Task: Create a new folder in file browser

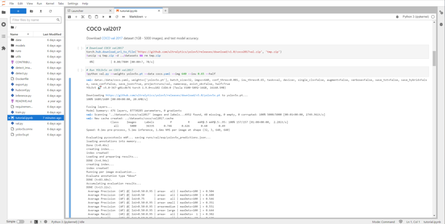Action: 31,11
